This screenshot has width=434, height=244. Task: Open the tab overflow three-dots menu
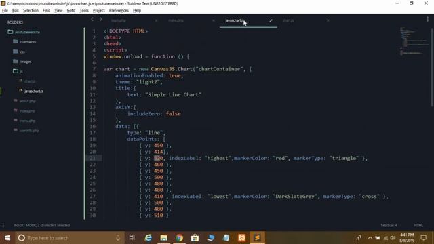pos(428,19)
